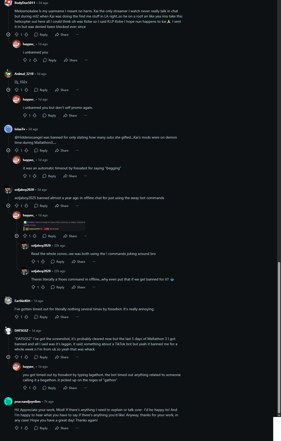
Task: Upvote hayyxo_'s 'i unbanned you' reply
Action: 25,60
